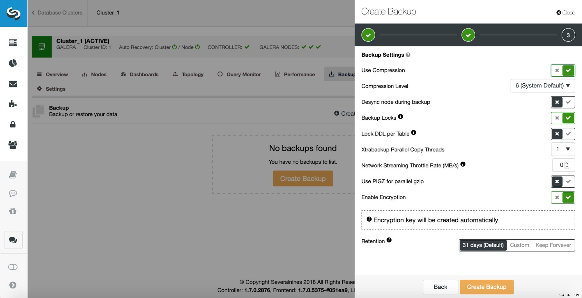
Task: Open the live chat bubbles icon
Action: (x=13, y=240)
